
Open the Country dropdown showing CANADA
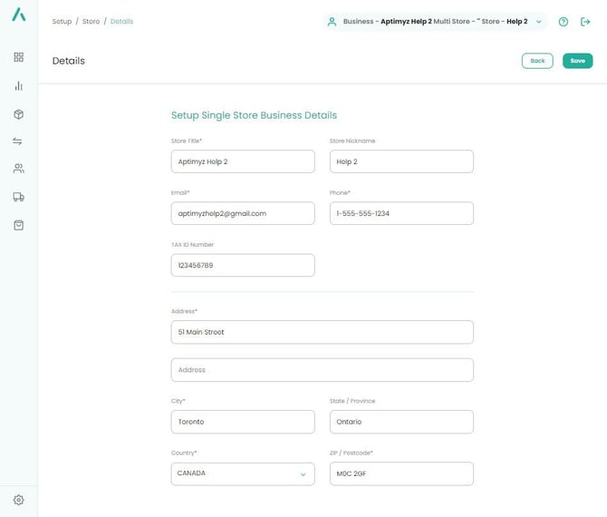(x=242, y=473)
